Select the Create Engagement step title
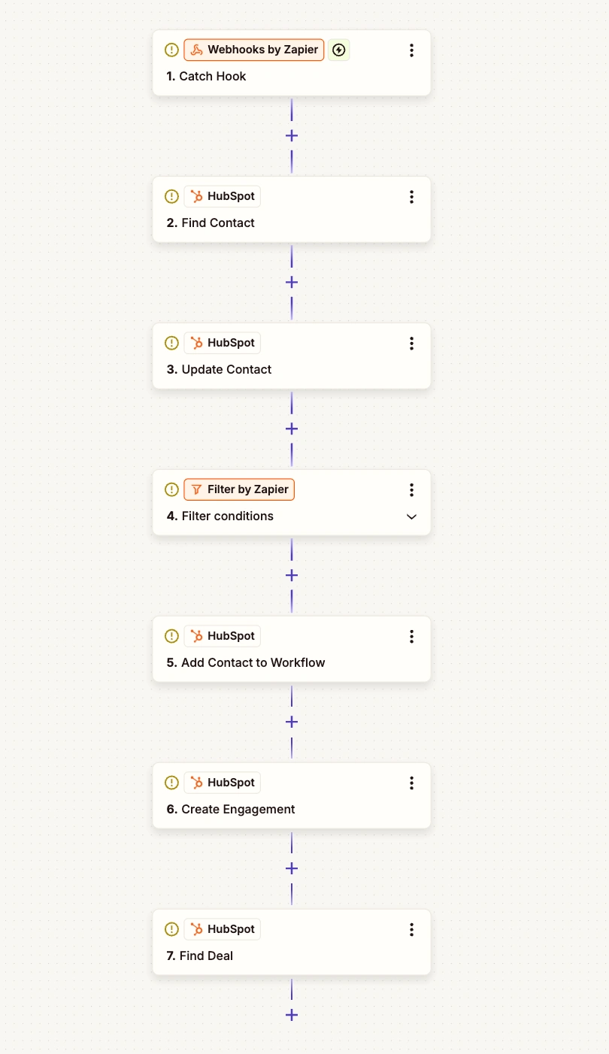 coord(238,810)
